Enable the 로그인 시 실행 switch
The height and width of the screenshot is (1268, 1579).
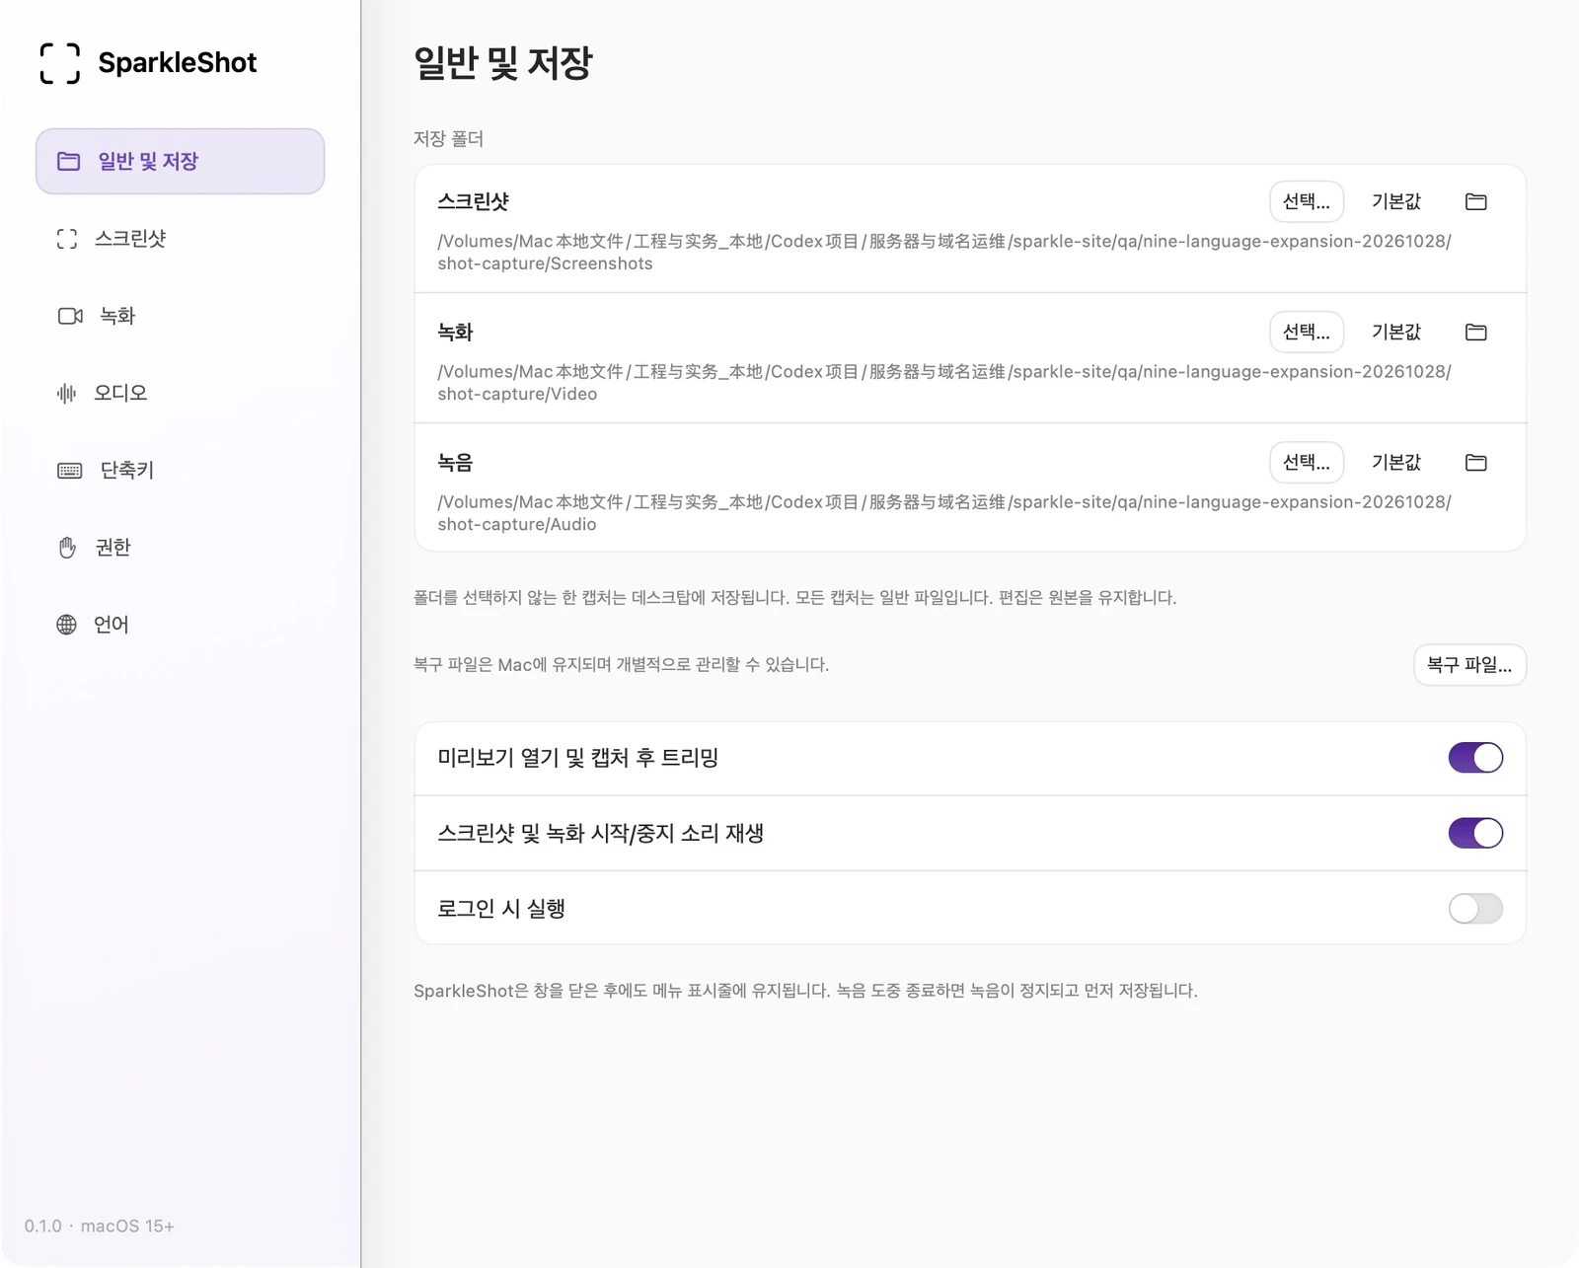1475,908
